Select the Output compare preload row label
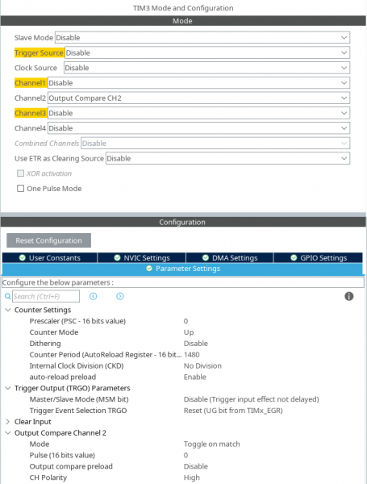Screen dimensions: 367x484 (x=71, y=466)
